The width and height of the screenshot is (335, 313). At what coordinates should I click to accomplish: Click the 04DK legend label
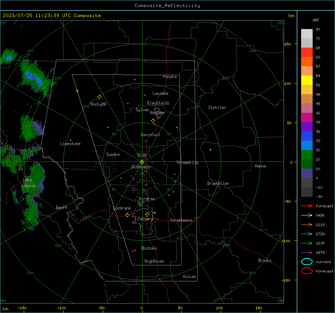click(x=320, y=215)
